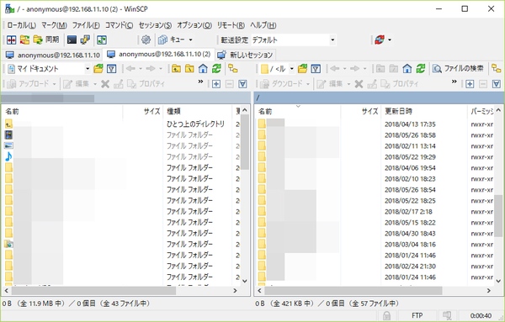
Task: Click the 同期 synchronize button
Action: (46, 40)
